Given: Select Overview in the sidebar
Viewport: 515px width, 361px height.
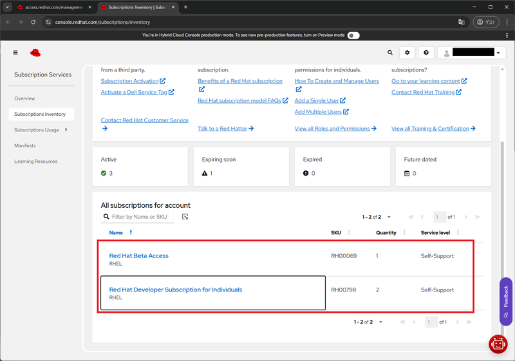Looking at the screenshot, I should pos(24,98).
